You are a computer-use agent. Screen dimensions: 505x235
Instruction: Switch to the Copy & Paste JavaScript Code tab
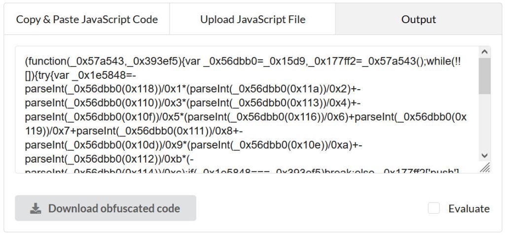point(87,19)
